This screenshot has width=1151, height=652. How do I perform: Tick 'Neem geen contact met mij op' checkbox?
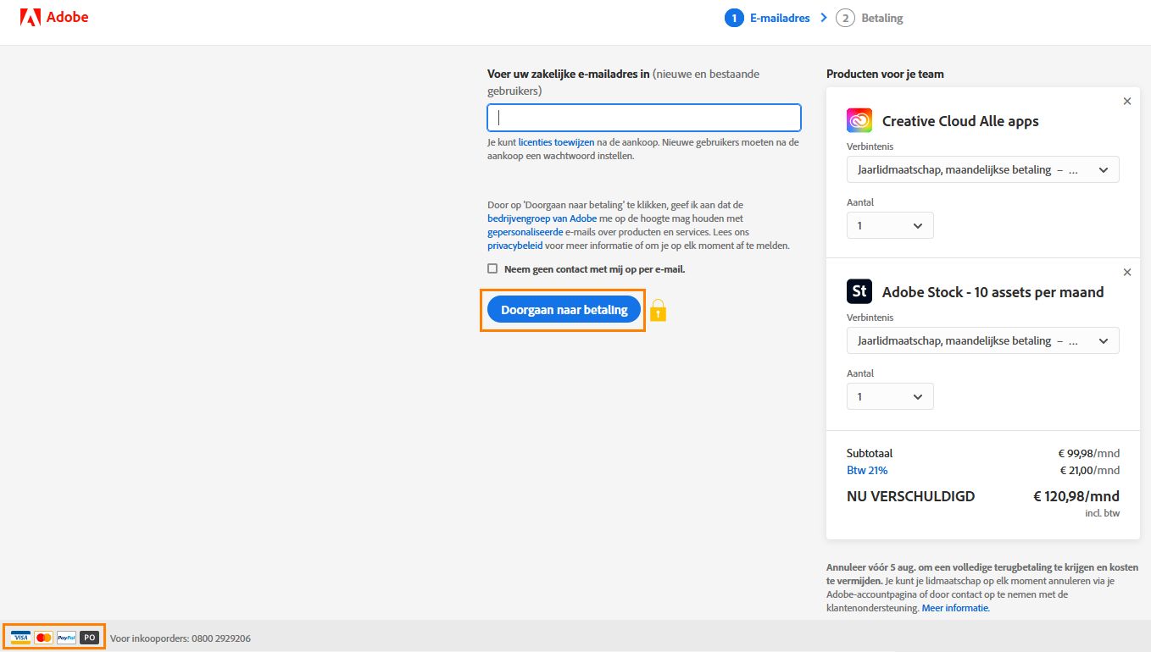click(492, 268)
